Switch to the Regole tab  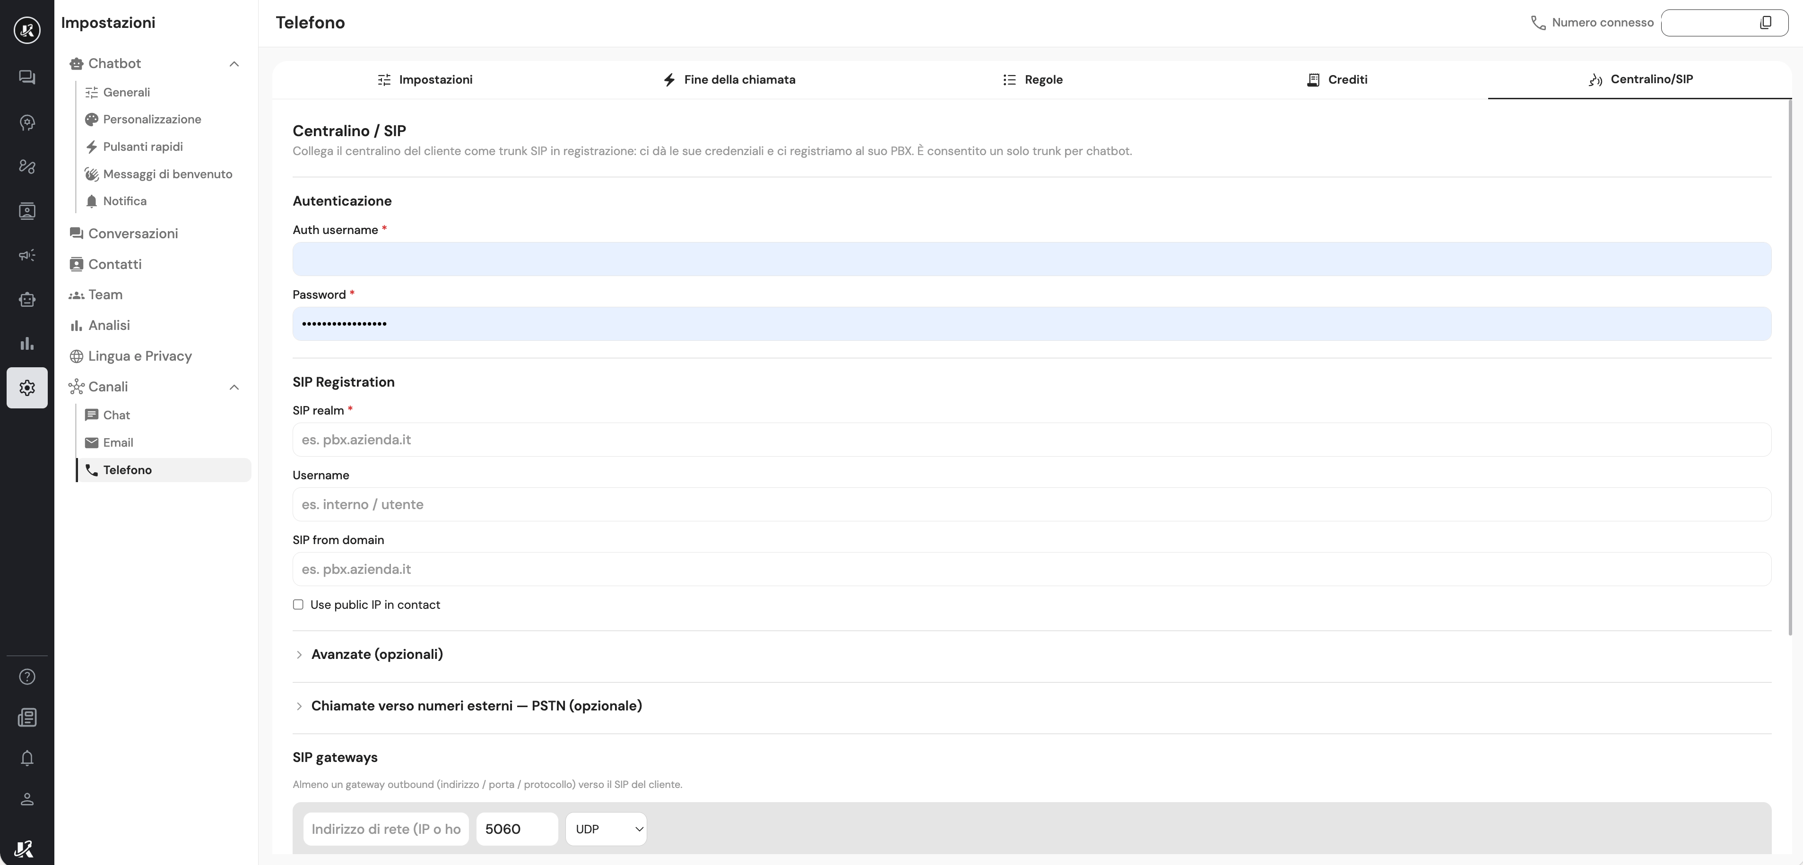[1032, 80]
